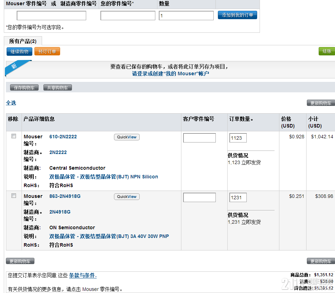This screenshot has width=335, height=293.
Task: Click the subtotal value $308.98
Action: 324,196
